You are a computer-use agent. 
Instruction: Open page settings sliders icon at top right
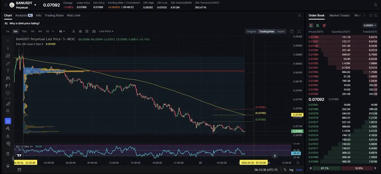point(376,5)
